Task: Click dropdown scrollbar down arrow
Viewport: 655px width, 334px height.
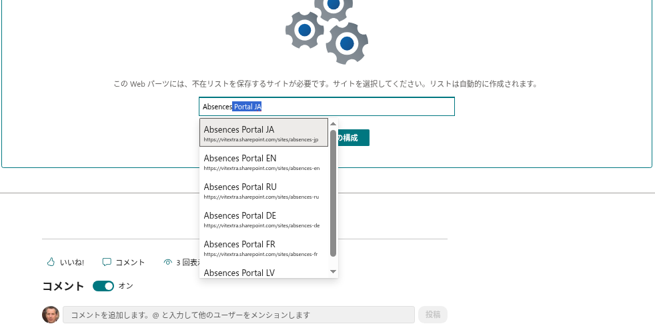Action: pos(333,272)
